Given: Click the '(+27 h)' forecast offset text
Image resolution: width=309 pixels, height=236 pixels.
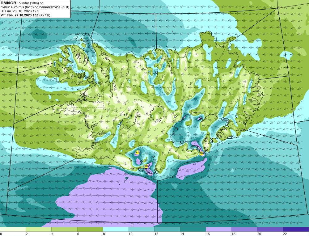Looking at the screenshot, I should click(45, 15).
